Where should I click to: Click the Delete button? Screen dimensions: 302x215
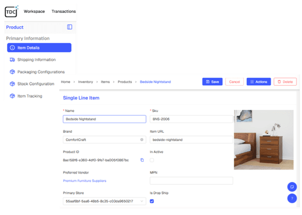coord(285,82)
